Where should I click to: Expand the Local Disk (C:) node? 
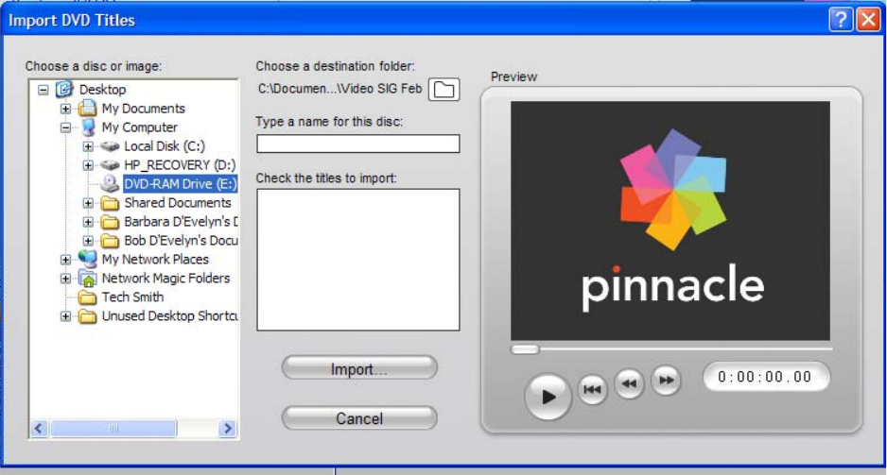point(88,146)
